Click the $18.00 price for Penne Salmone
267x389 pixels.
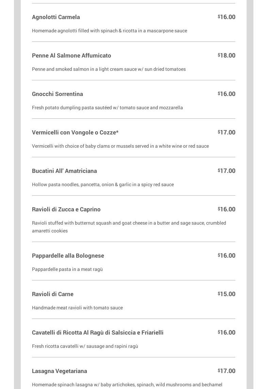(227, 55)
